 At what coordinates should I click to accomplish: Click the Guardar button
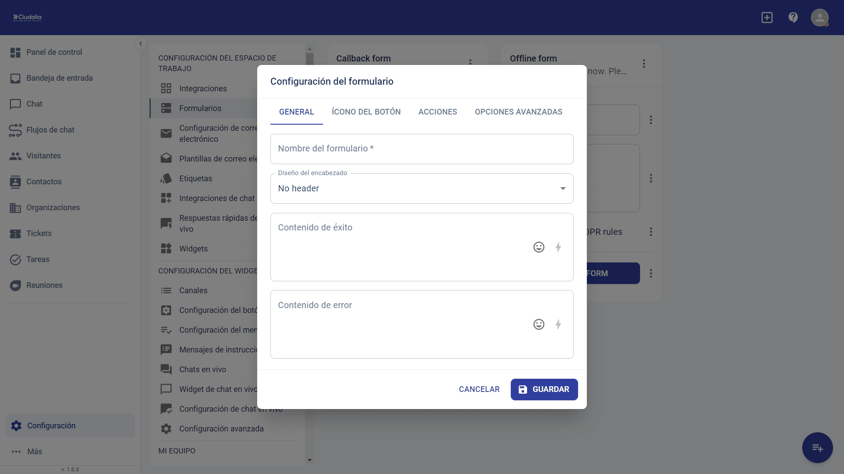[544, 389]
